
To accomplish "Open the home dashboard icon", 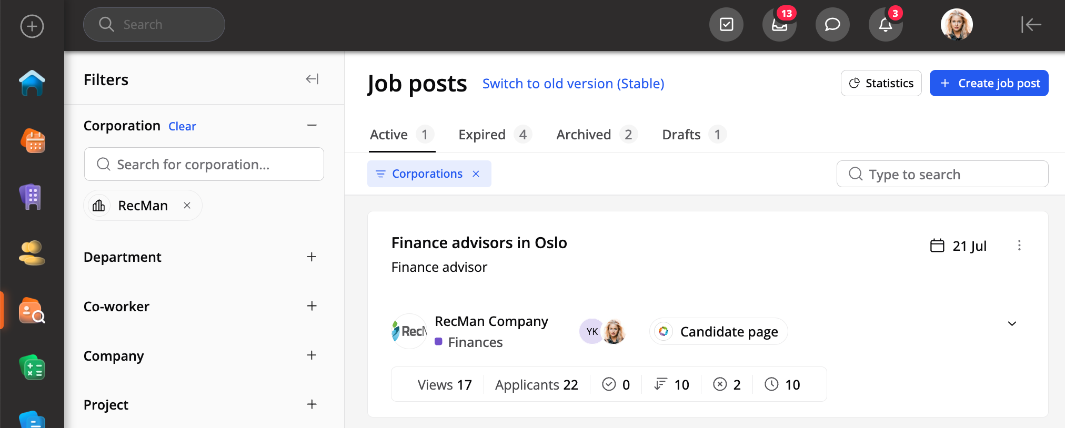I will [32, 83].
